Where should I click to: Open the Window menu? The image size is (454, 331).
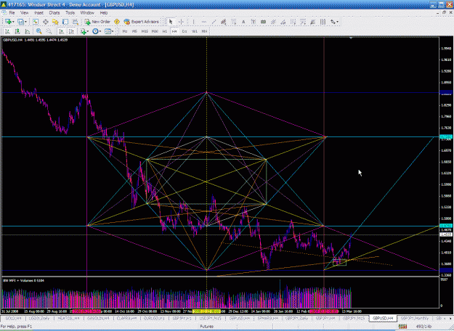87,13
